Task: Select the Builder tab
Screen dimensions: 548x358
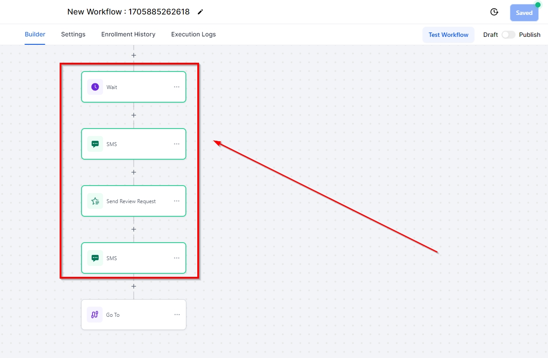Action: coord(35,34)
